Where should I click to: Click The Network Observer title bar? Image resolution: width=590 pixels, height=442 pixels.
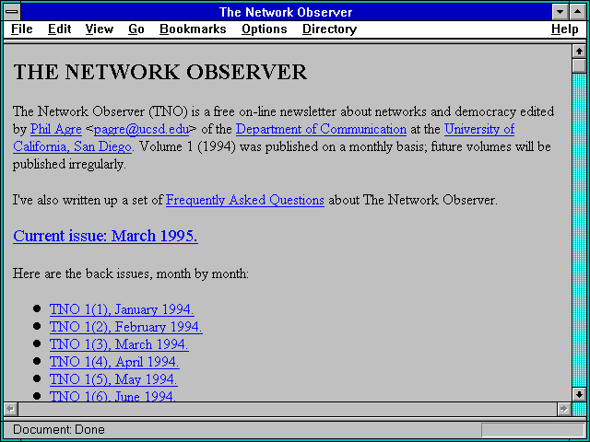tap(286, 12)
